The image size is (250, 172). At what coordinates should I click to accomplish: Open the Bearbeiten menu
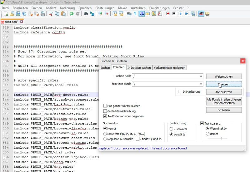[x=20, y=8]
